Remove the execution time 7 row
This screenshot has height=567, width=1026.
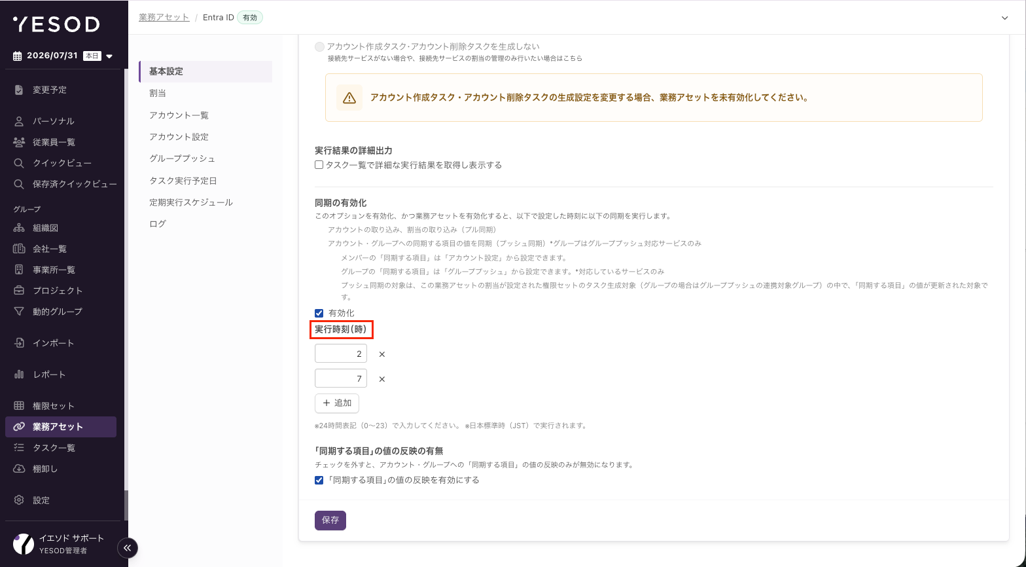pyautogui.click(x=382, y=379)
